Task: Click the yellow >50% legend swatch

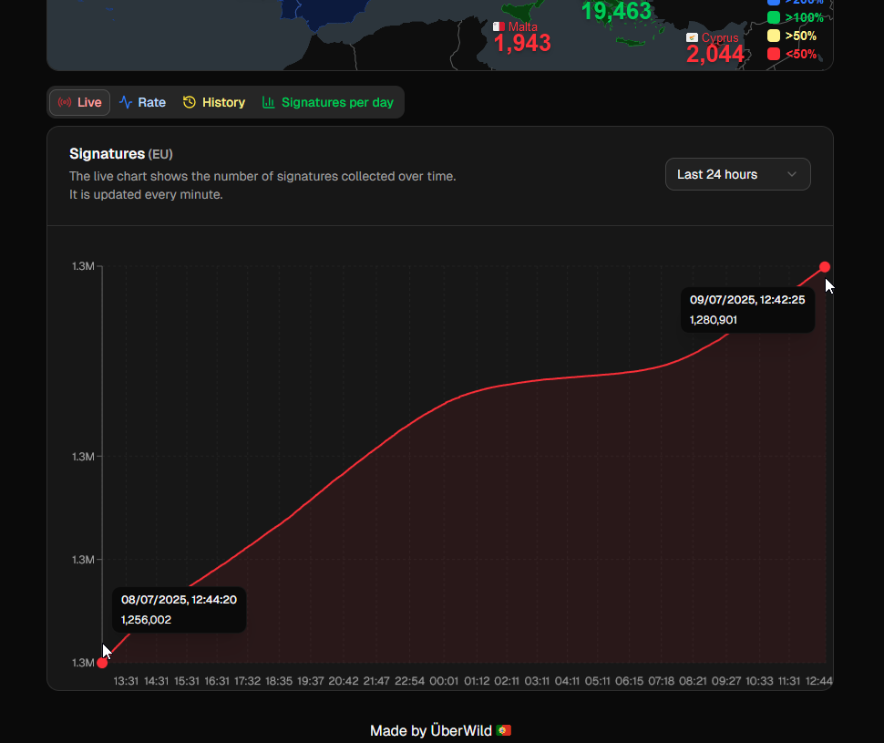Action: click(774, 36)
